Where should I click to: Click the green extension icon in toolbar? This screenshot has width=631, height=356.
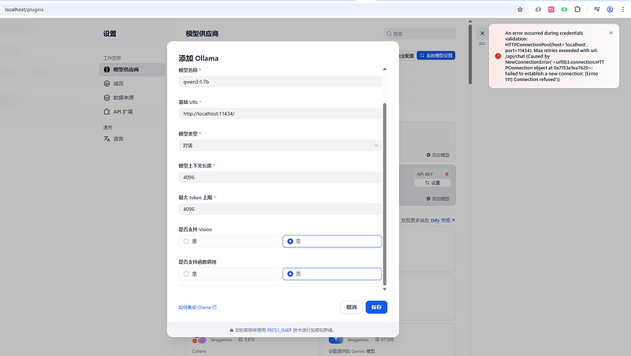(x=564, y=9)
